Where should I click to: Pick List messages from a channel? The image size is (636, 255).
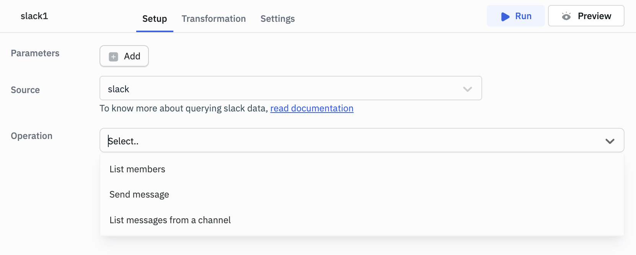pos(170,220)
